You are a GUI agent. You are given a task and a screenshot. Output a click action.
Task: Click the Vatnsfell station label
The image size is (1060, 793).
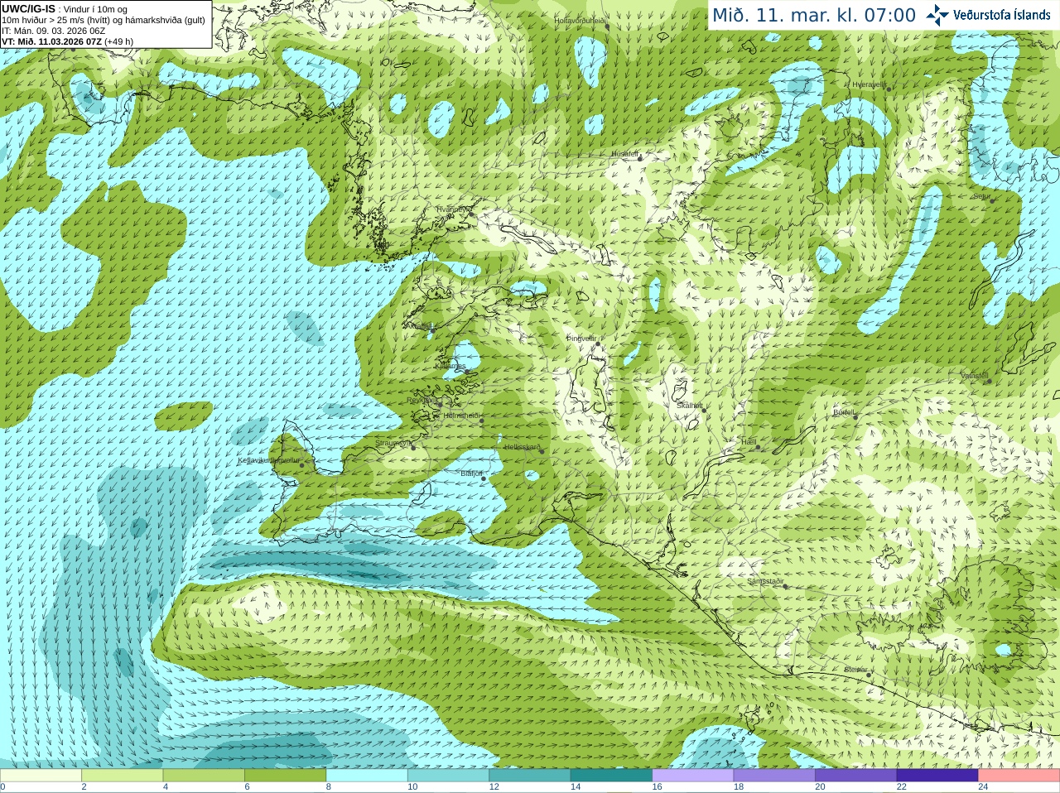pyautogui.click(x=974, y=375)
